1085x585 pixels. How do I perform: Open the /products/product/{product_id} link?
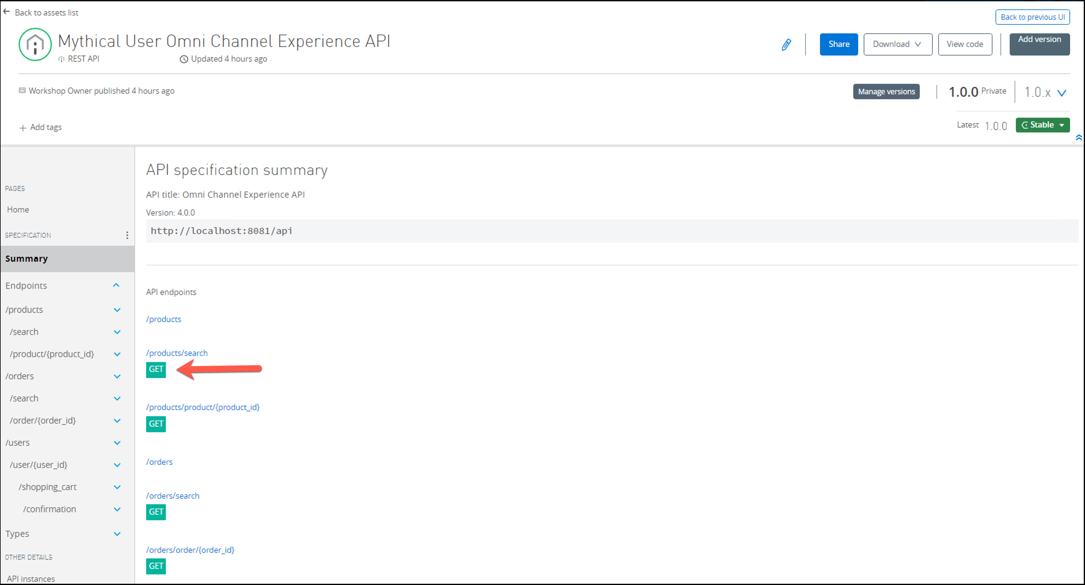(x=203, y=407)
